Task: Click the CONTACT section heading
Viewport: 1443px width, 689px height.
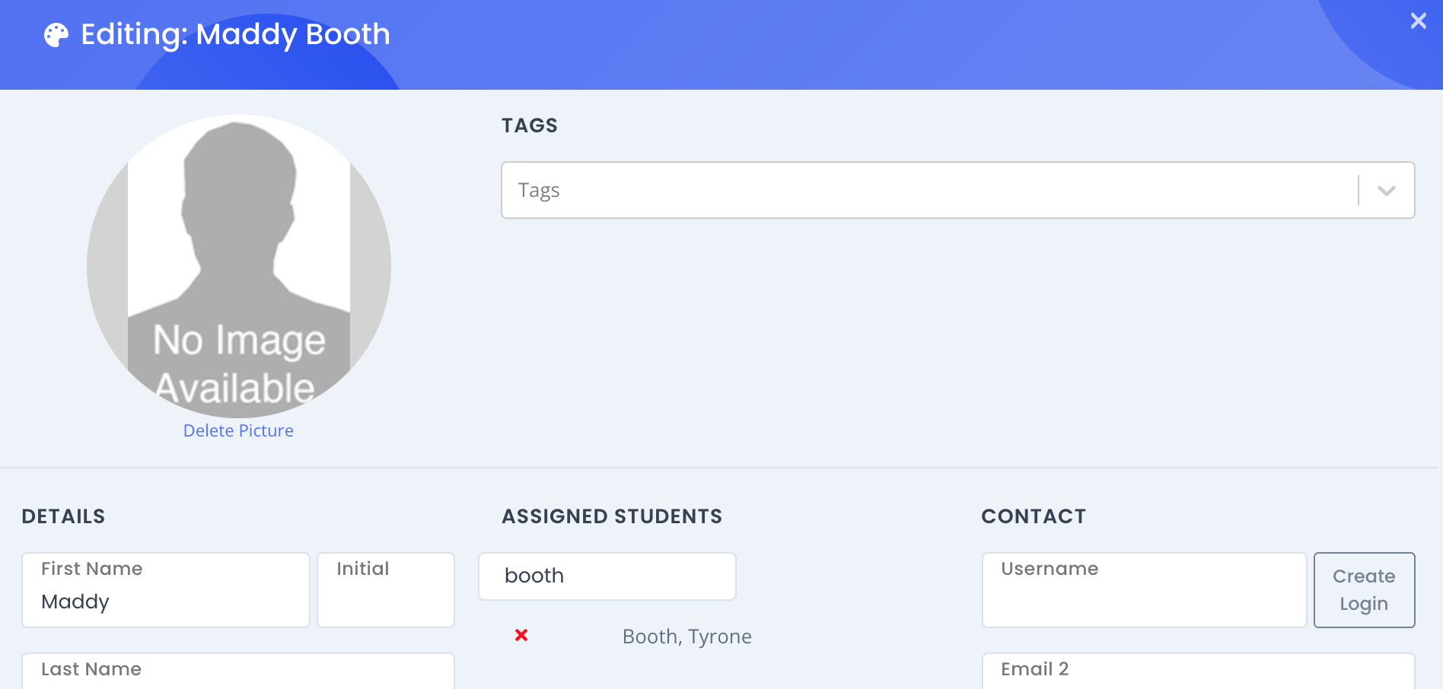Action: pyautogui.click(x=1034, y=516)
